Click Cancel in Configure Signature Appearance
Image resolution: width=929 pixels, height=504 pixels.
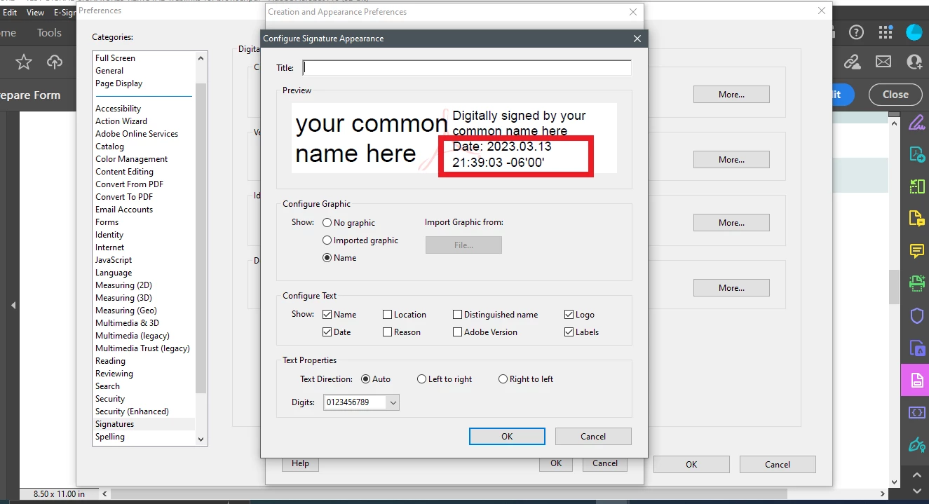click(x=593, y=436)
